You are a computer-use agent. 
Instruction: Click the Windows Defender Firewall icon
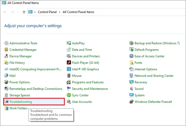[x=131, y=102]
